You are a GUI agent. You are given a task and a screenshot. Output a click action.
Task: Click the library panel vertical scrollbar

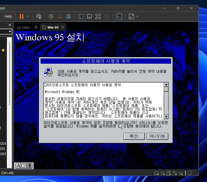click(10, 74)
